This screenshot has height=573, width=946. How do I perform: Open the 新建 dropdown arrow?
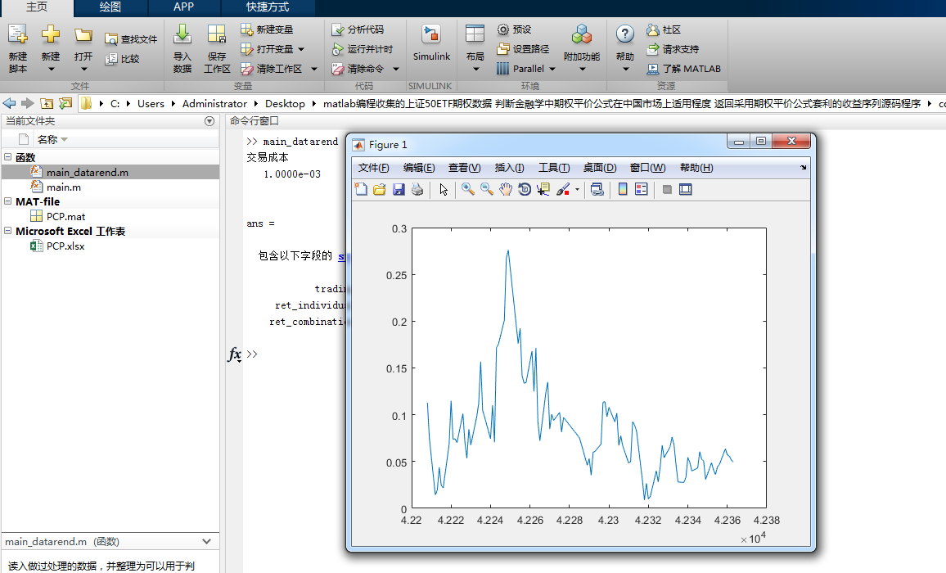point(51,69)
